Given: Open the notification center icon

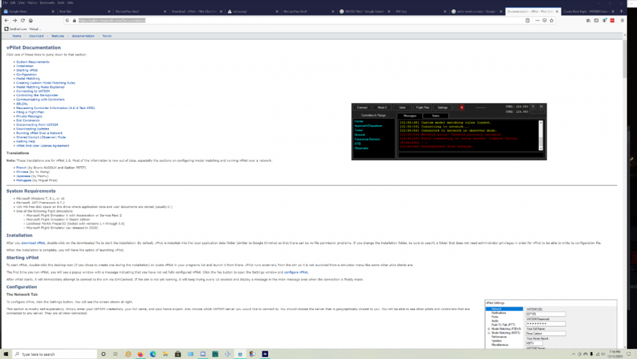Looking at the screenshot, I should click(629, 354).
